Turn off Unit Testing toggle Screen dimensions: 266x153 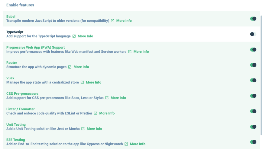point(253,127)
